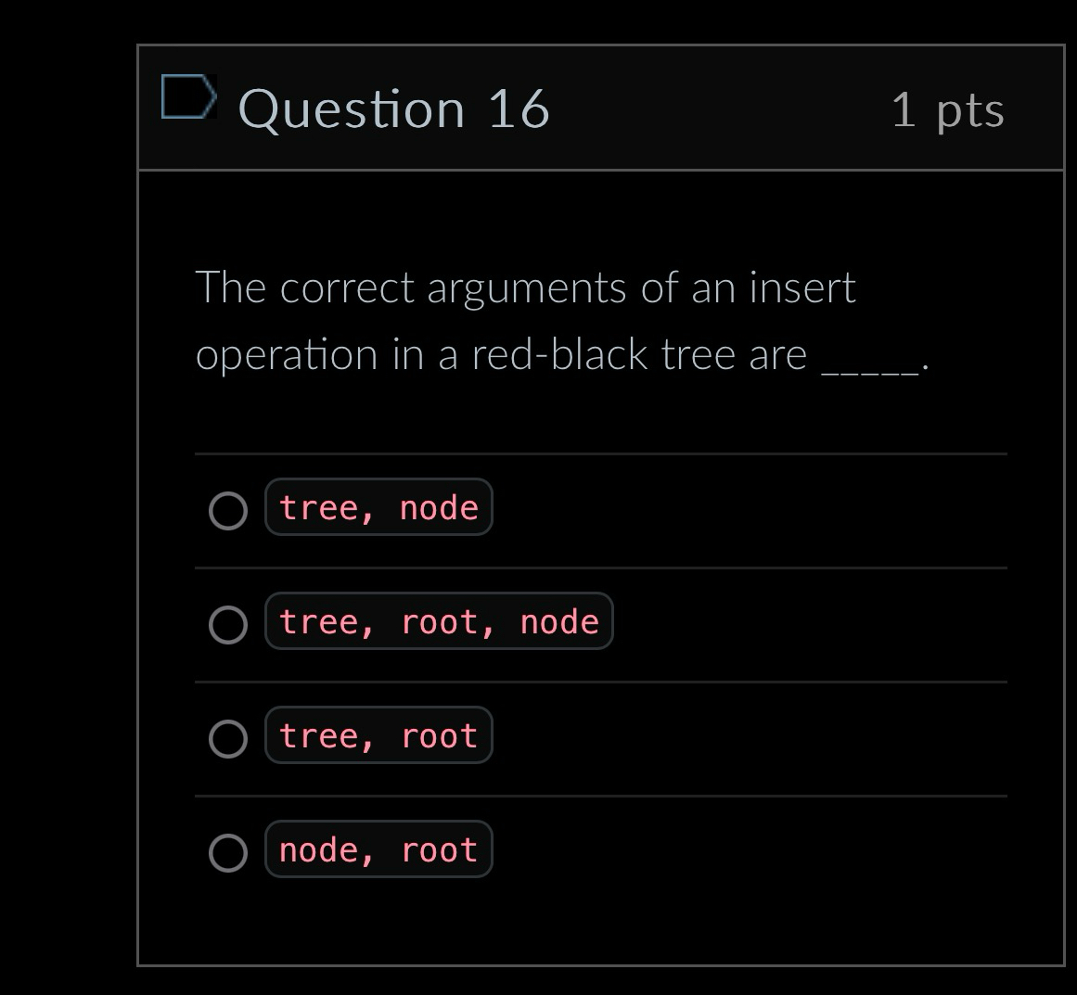Select the radio button for tree, node
Image resolution: width=1077 pixels, height=995 pixels.
(228, 511)
